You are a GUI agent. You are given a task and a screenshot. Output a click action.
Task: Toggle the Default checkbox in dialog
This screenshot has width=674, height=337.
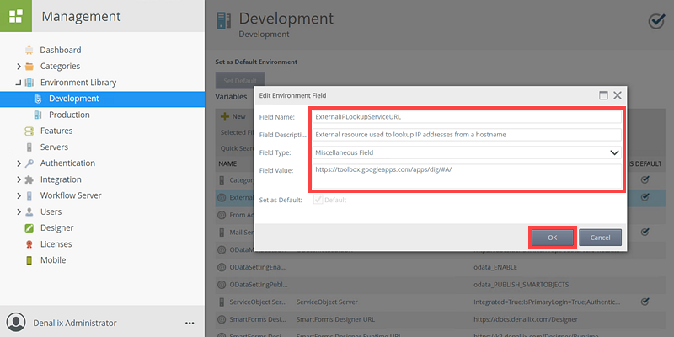click(318, 200)
